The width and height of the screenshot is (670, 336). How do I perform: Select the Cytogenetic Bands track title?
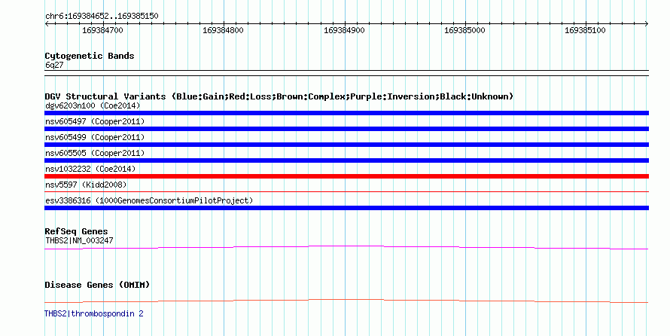coord(90,56)
